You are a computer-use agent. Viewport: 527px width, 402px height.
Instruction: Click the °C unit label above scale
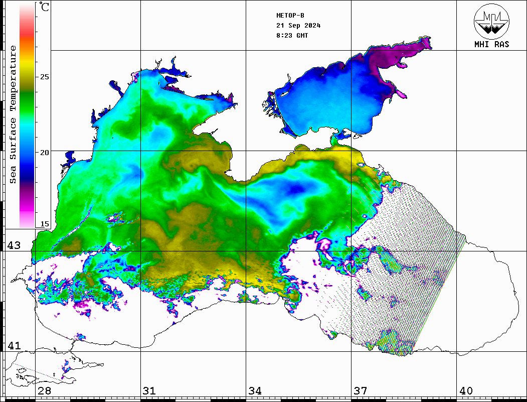44,7
